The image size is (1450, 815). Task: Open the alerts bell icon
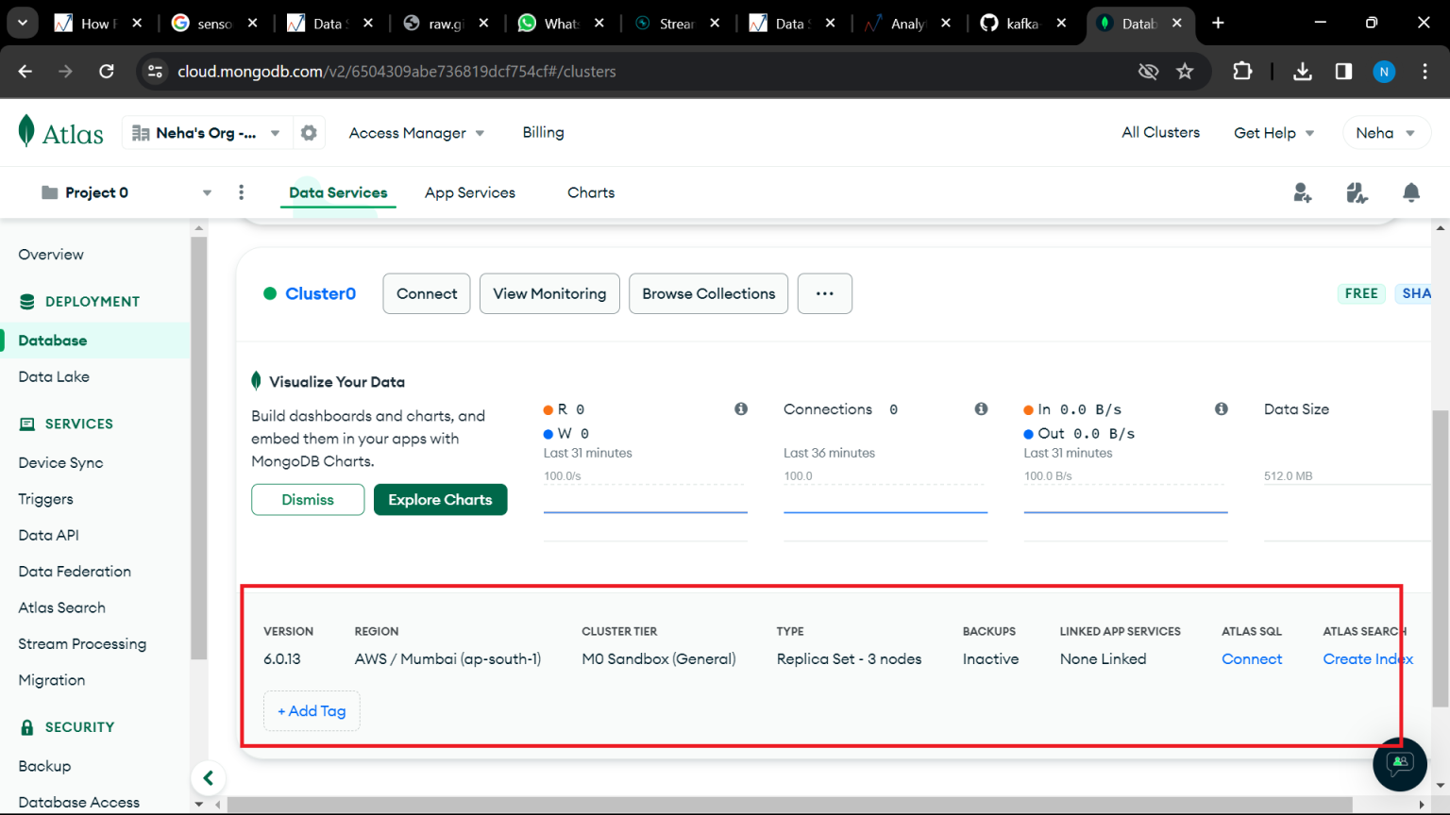(1410, 192)
